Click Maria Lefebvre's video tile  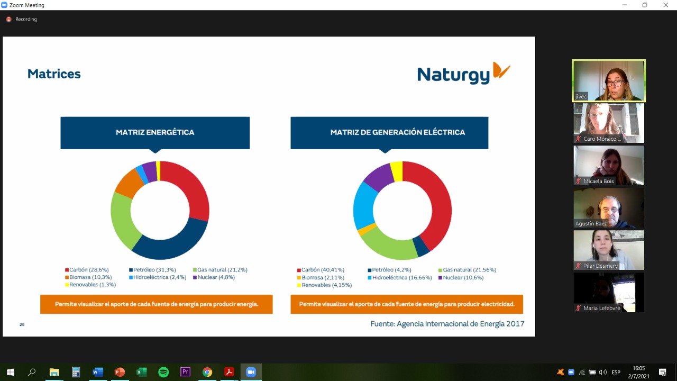(609, 292)
